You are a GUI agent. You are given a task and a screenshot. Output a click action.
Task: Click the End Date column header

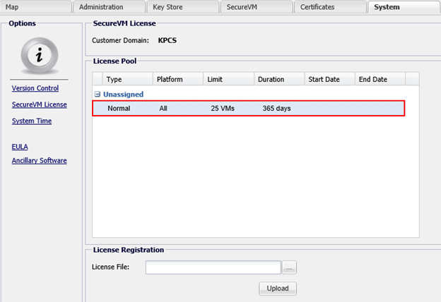(380, 79)
